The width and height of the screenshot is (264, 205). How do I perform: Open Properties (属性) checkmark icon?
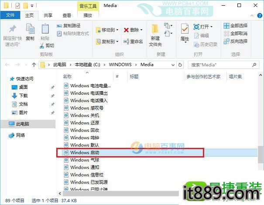pos(185,28)
